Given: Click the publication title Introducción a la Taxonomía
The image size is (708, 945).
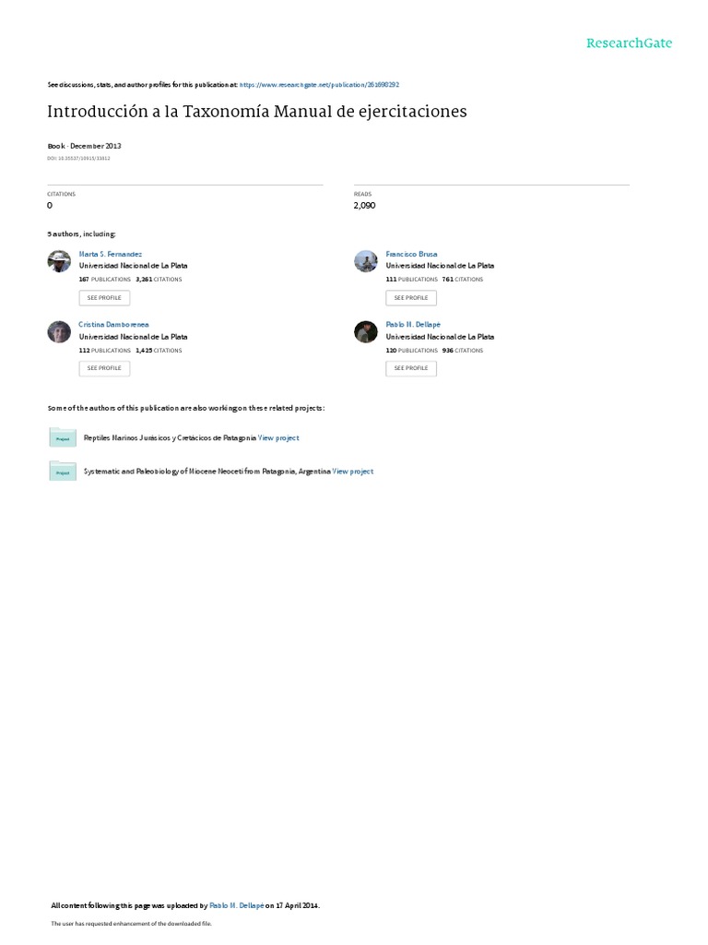Looking at the screenshot, I should click(257, 112).
